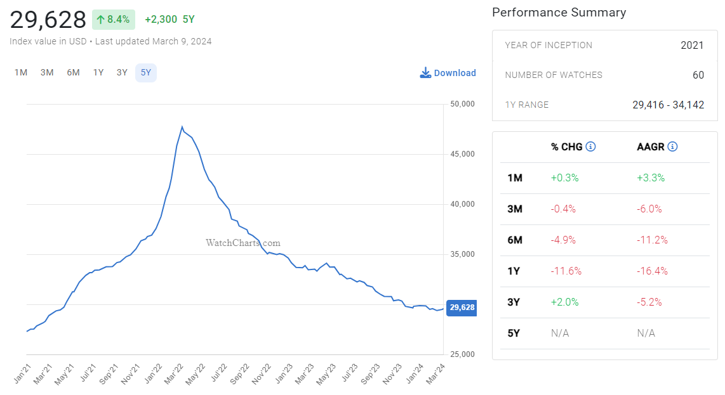The image size is (725, 395).
Task: Select the 3Y time range
Action: point(122,73)
